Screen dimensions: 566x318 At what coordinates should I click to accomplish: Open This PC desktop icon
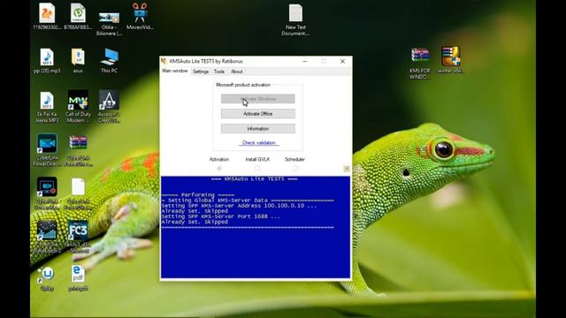(x=109, y=57)
